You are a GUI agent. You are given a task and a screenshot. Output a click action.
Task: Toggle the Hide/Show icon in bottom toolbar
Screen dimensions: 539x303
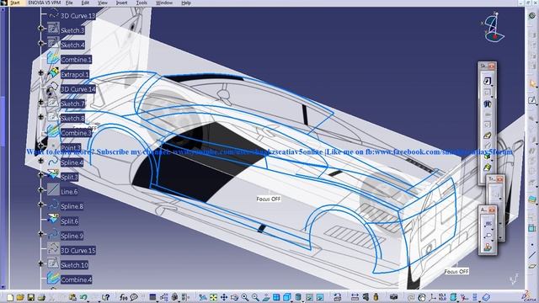pyautogui.click(x=309, y=297)
